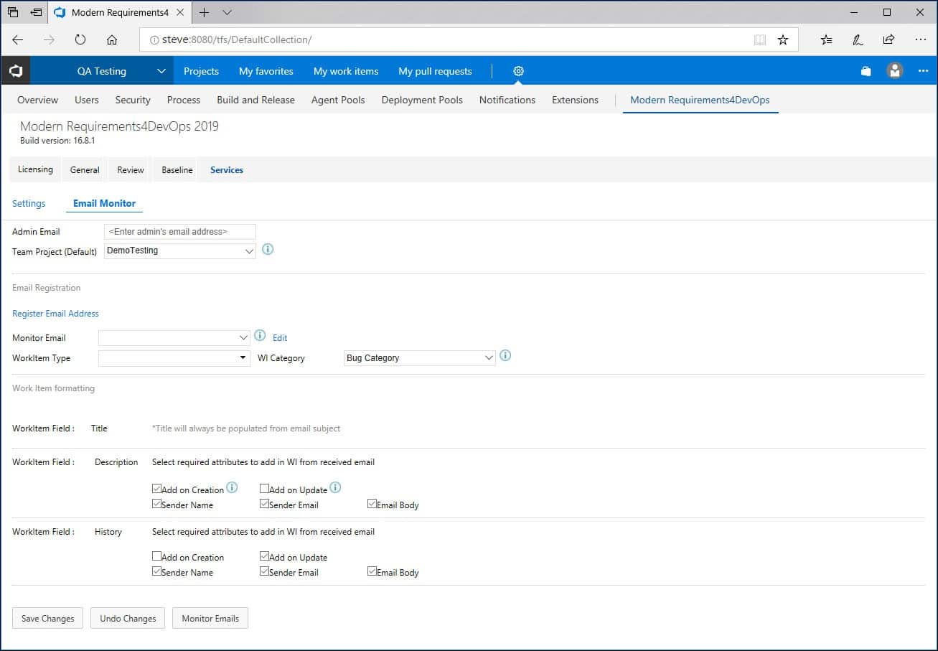Open the Team Project DemoTesting dropdown

coord(180,251)
